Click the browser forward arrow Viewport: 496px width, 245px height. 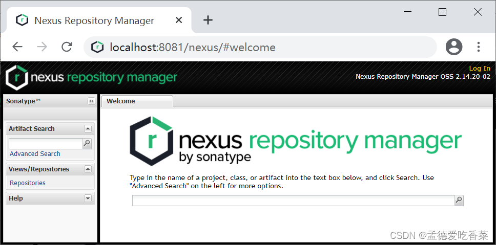click(x=42, y=47)
